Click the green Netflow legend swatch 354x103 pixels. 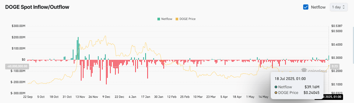159,19
